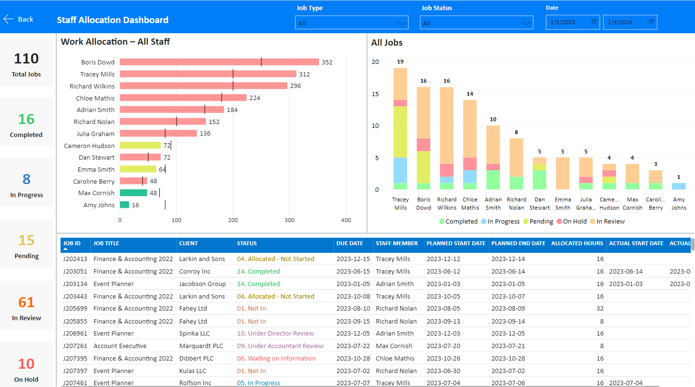
Task: Sort table by Planned Start Date header
Action: [456, 243]
